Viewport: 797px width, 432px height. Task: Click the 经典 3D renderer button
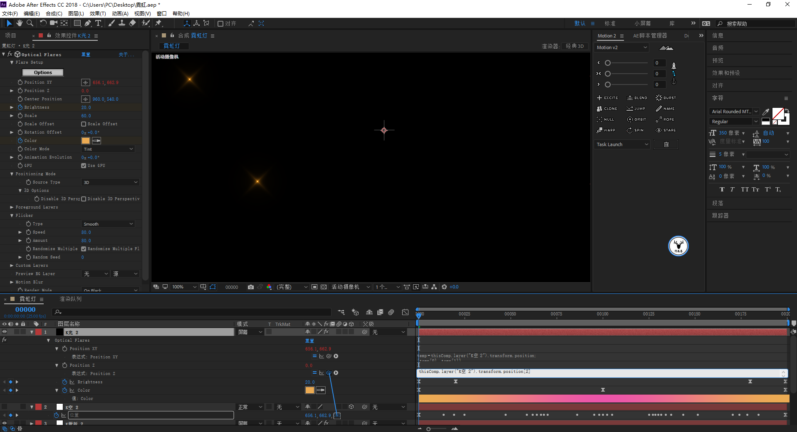coord(574,46)
